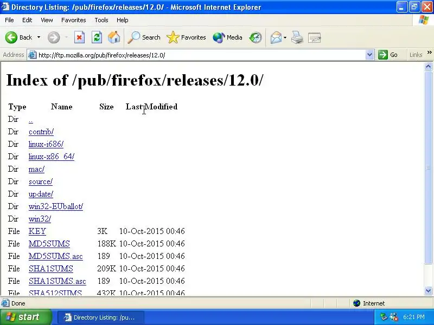The image size is (434, 325).
Task: Click the Size column header text
Action: coord(106,107)
